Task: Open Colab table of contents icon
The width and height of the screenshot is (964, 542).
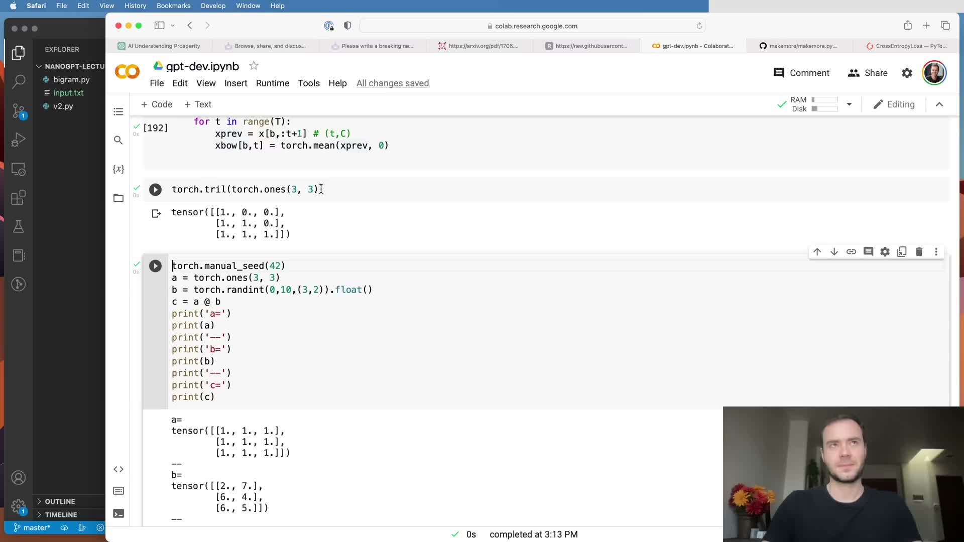Action: (118, 111)
